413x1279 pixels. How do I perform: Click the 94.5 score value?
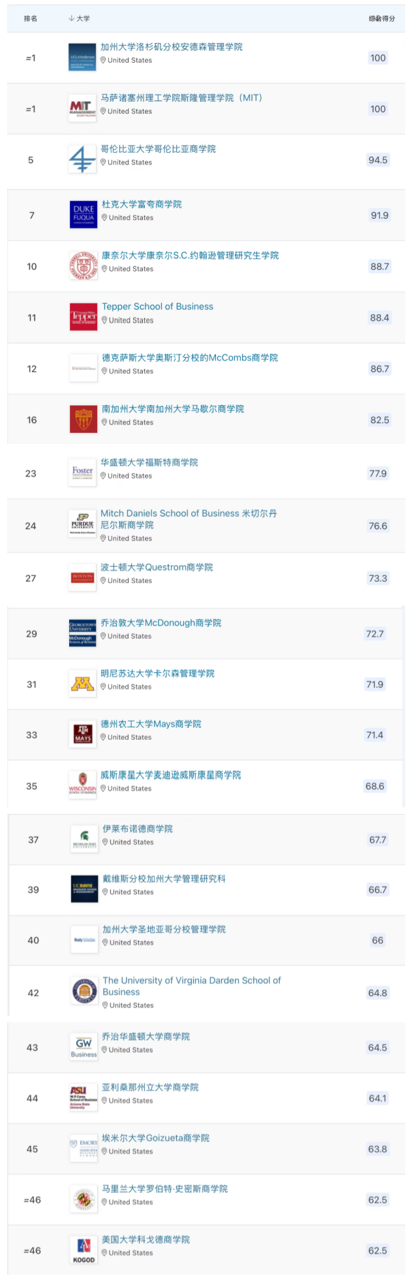[x=378, y=160]
